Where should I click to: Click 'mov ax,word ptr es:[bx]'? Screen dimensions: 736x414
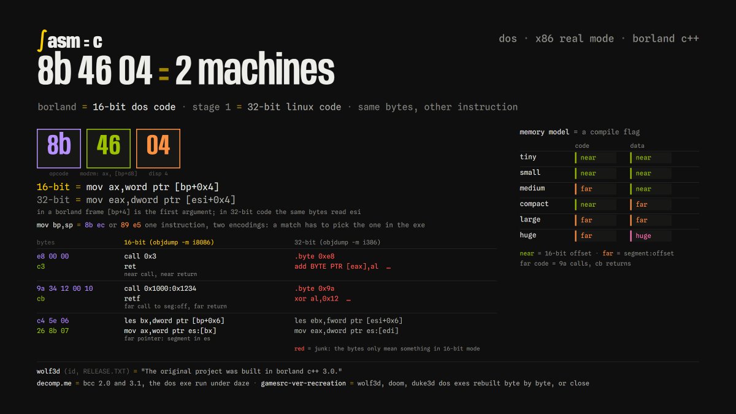[170, 331]
